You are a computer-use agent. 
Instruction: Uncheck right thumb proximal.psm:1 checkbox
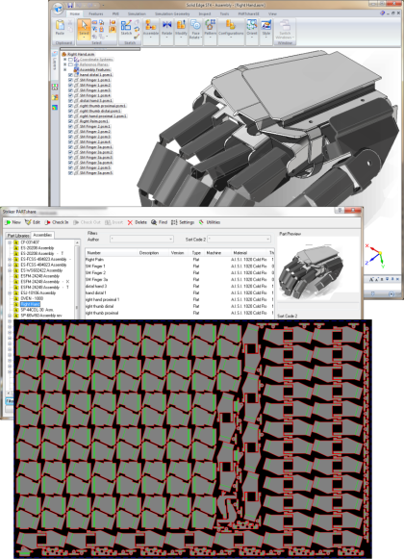click(x=70, y=106)
